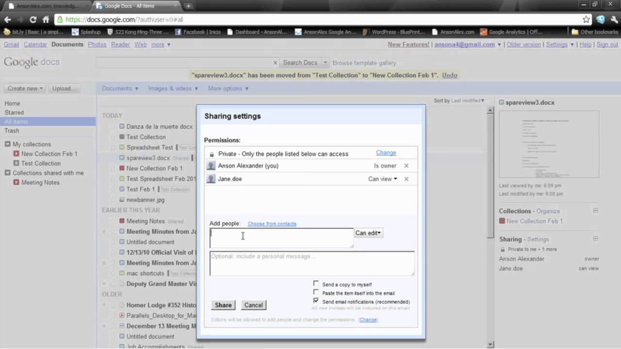Clear search box with X icon

tap(275, 63)
